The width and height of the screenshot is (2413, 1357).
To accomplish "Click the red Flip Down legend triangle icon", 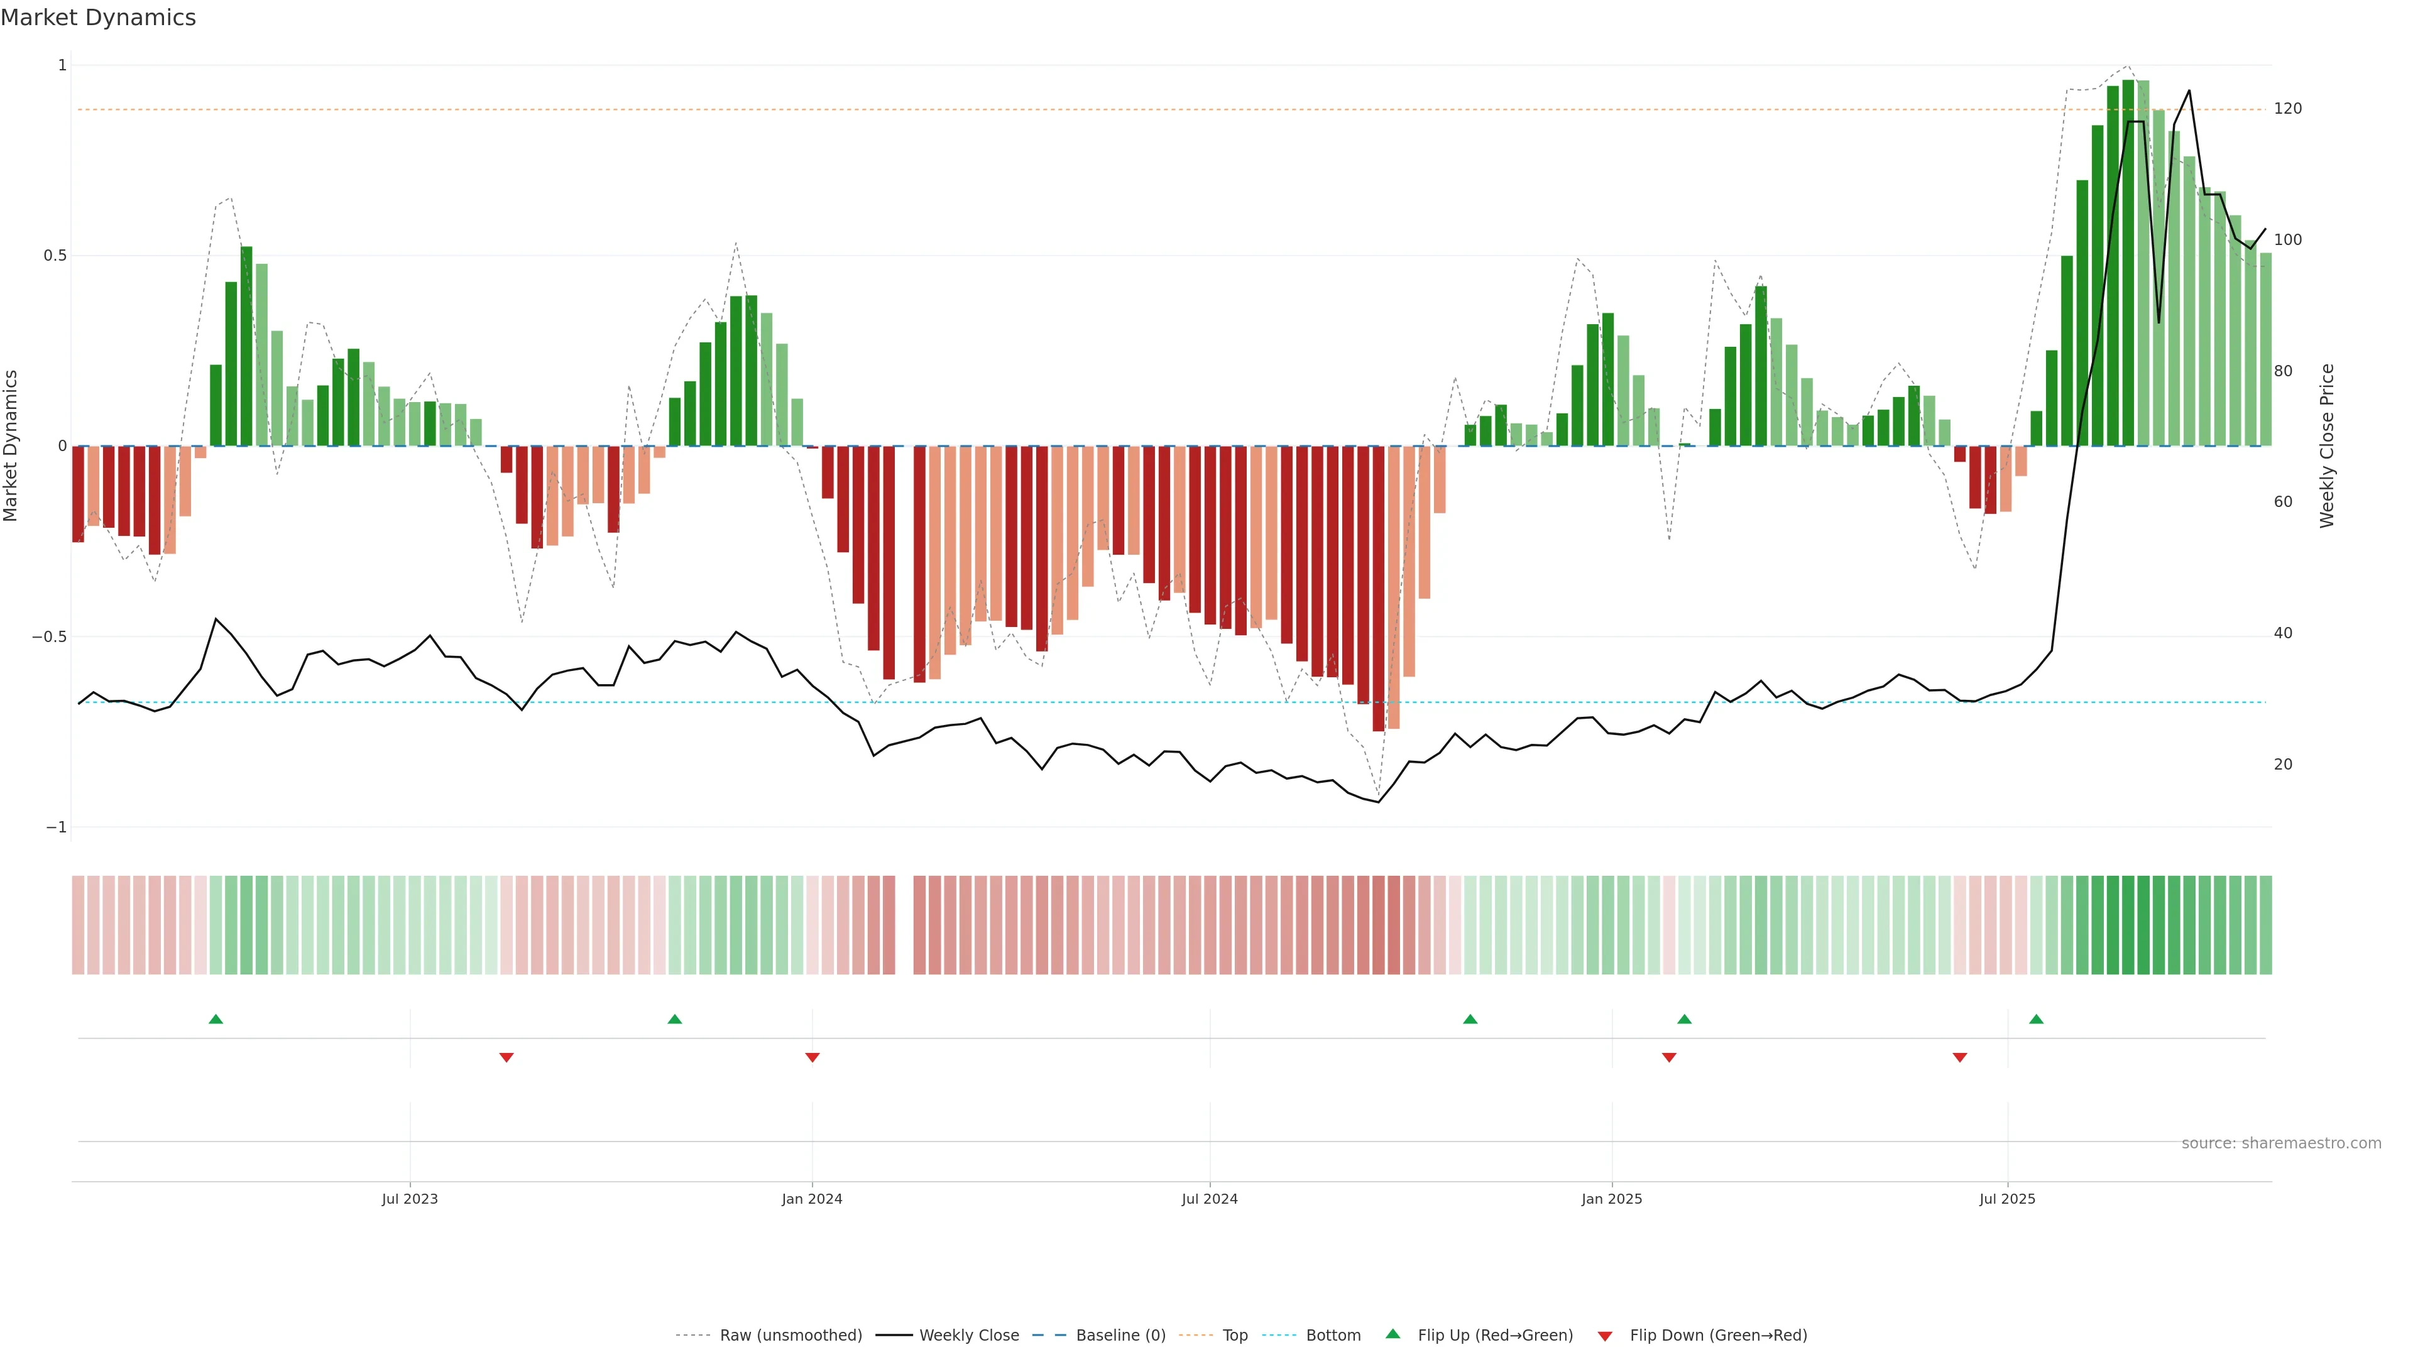I will [1605, 1336].
